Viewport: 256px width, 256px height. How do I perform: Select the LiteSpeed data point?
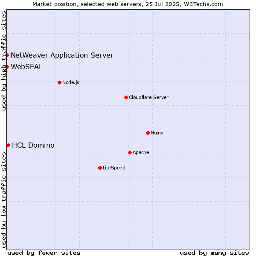pyautogui.click(x=100, y=168)
